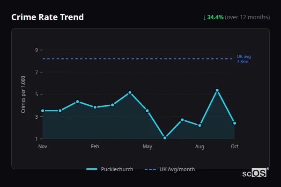This screenshot has width=281, height=187.
Task: Click the Nov starting data point
Action: click(x=43, y=111)
